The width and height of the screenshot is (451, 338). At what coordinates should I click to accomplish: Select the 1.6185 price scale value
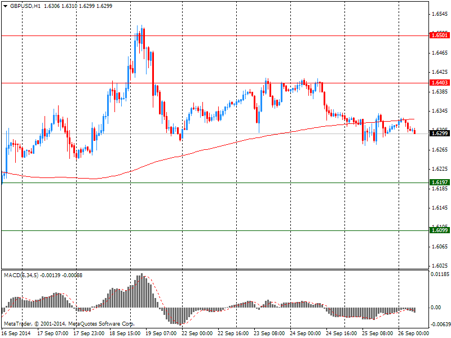[440, 189]
